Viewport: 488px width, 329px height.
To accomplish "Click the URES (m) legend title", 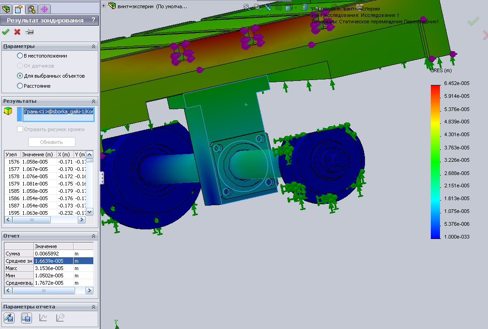I will (441, 70).
